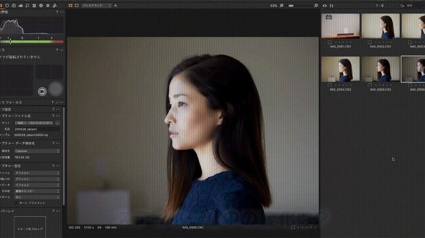Open the 最後からコピー dropdown
Screen dimensions: 425x238
point(37,191)
